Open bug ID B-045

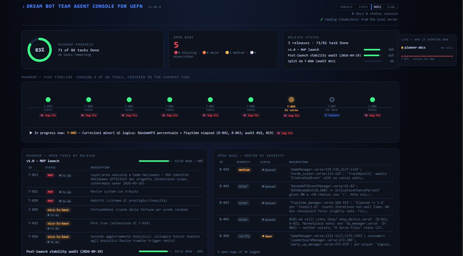coord(224,219)
